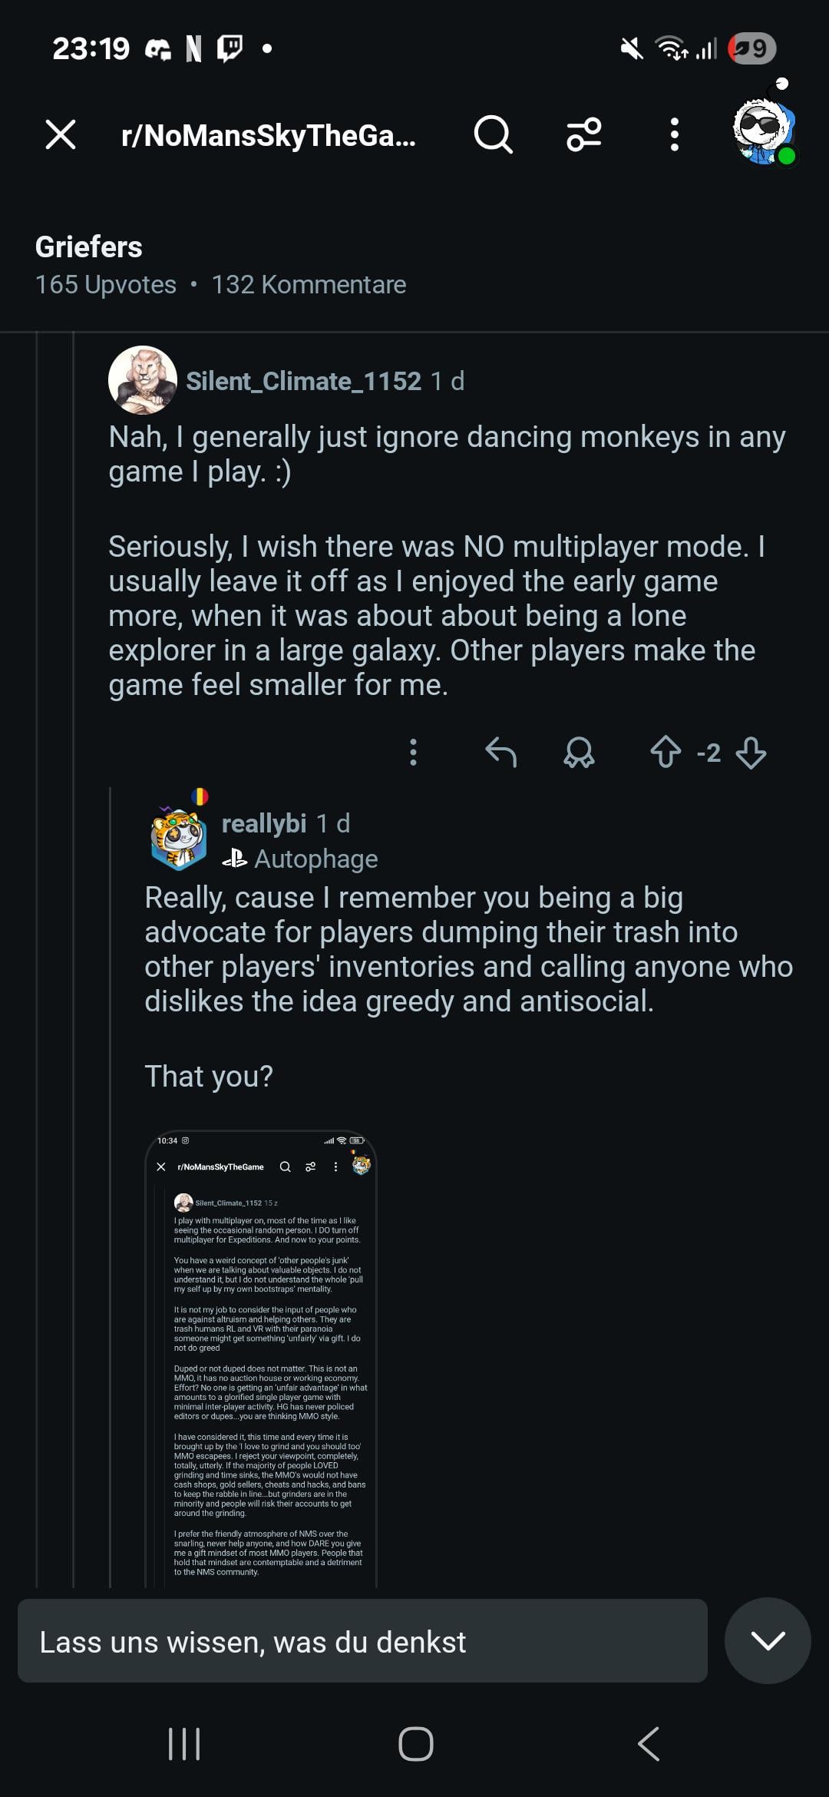829x1797 pixels.
Task: Tap the profile avatar with sunglasses
Action: pos(763,131)
